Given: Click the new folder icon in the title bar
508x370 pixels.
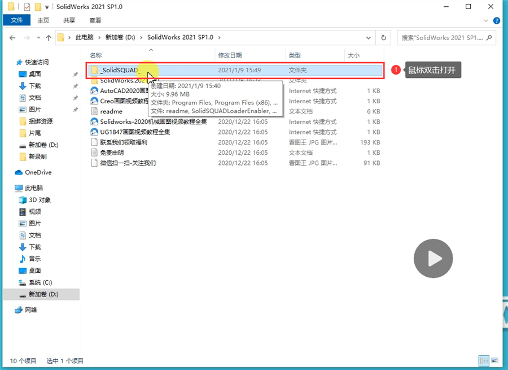Looking at the screenshot, I should (x=38, y=6).
